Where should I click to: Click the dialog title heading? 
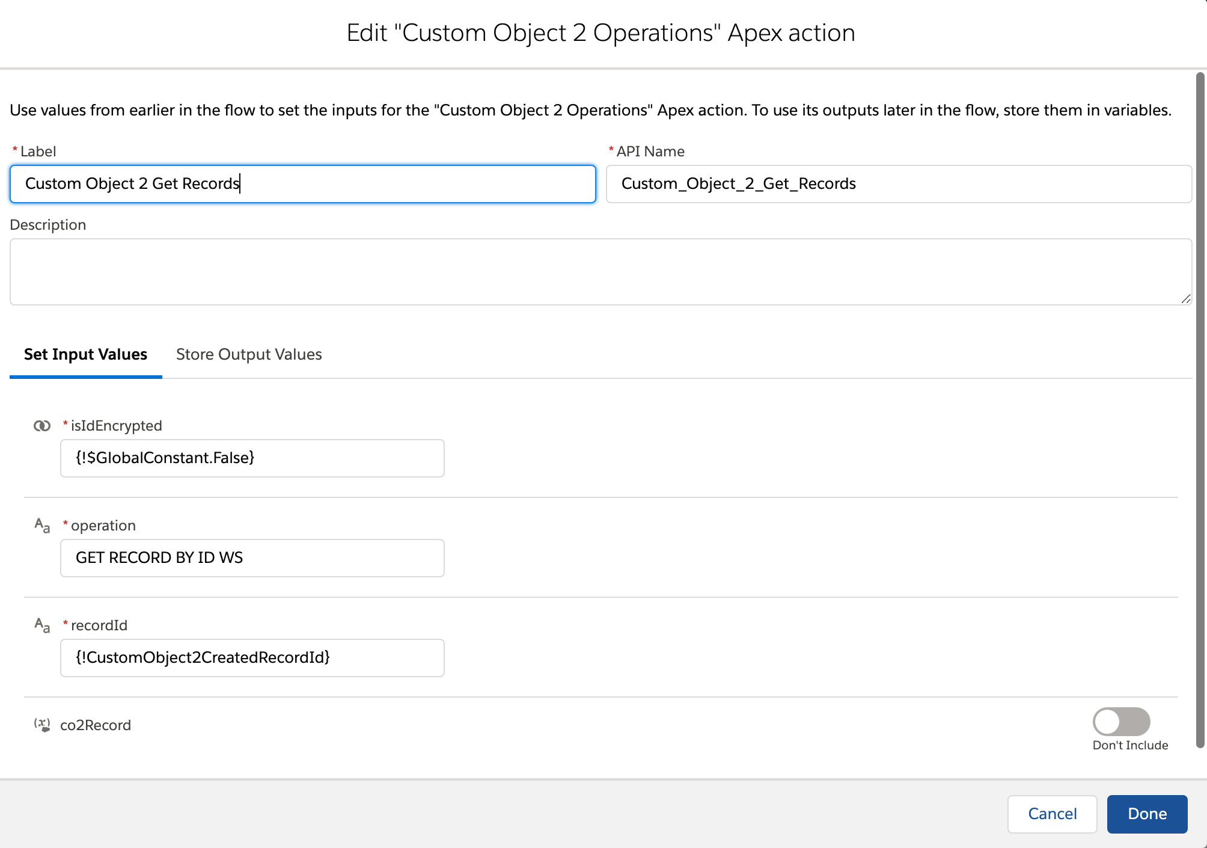pyautogui.click(x=601, y=33)
